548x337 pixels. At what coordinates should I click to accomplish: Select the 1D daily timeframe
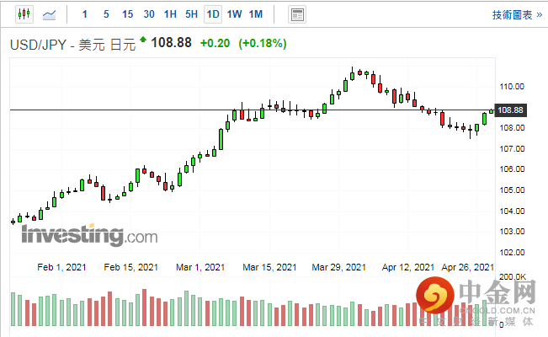pos(213,14)
